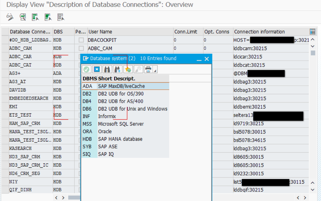Click the Connection information column header
This screenshot has height=201, width=321.
259,32
